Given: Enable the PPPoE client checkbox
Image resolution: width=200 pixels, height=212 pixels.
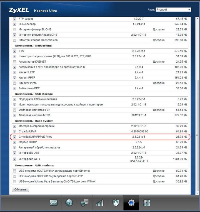Looking at the screenshot, I should click(14, 83).
